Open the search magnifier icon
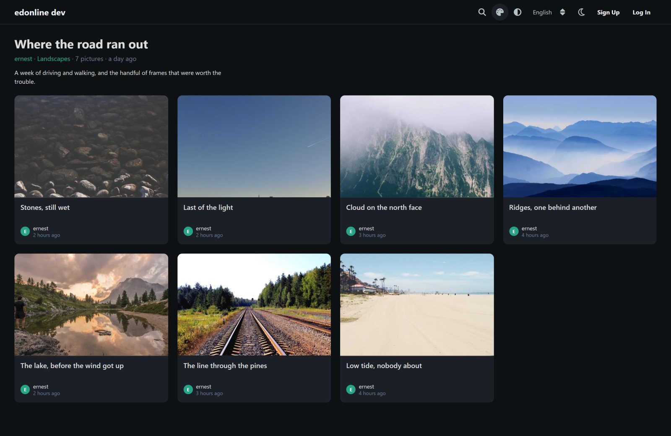 click(x=482, y=12)
